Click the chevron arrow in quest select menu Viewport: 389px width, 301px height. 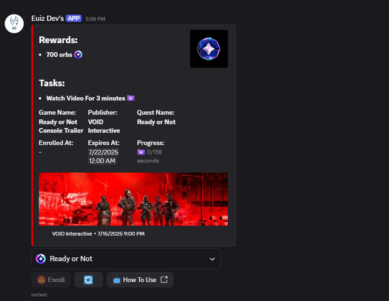212,259
